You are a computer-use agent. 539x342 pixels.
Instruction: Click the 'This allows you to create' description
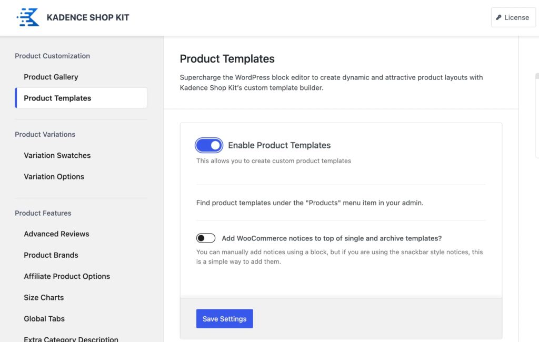[274, 161]
